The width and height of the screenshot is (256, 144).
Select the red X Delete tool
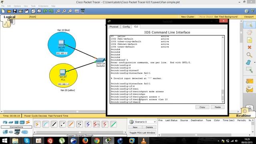click(249, 47)
